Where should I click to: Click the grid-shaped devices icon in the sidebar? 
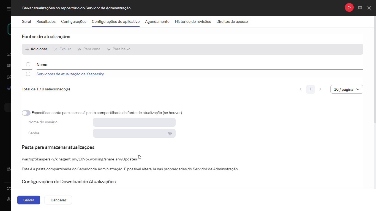(8, 76)
